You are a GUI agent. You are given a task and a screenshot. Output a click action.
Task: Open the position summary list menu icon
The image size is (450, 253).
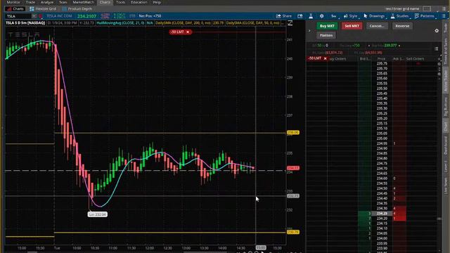click(436, 49)
